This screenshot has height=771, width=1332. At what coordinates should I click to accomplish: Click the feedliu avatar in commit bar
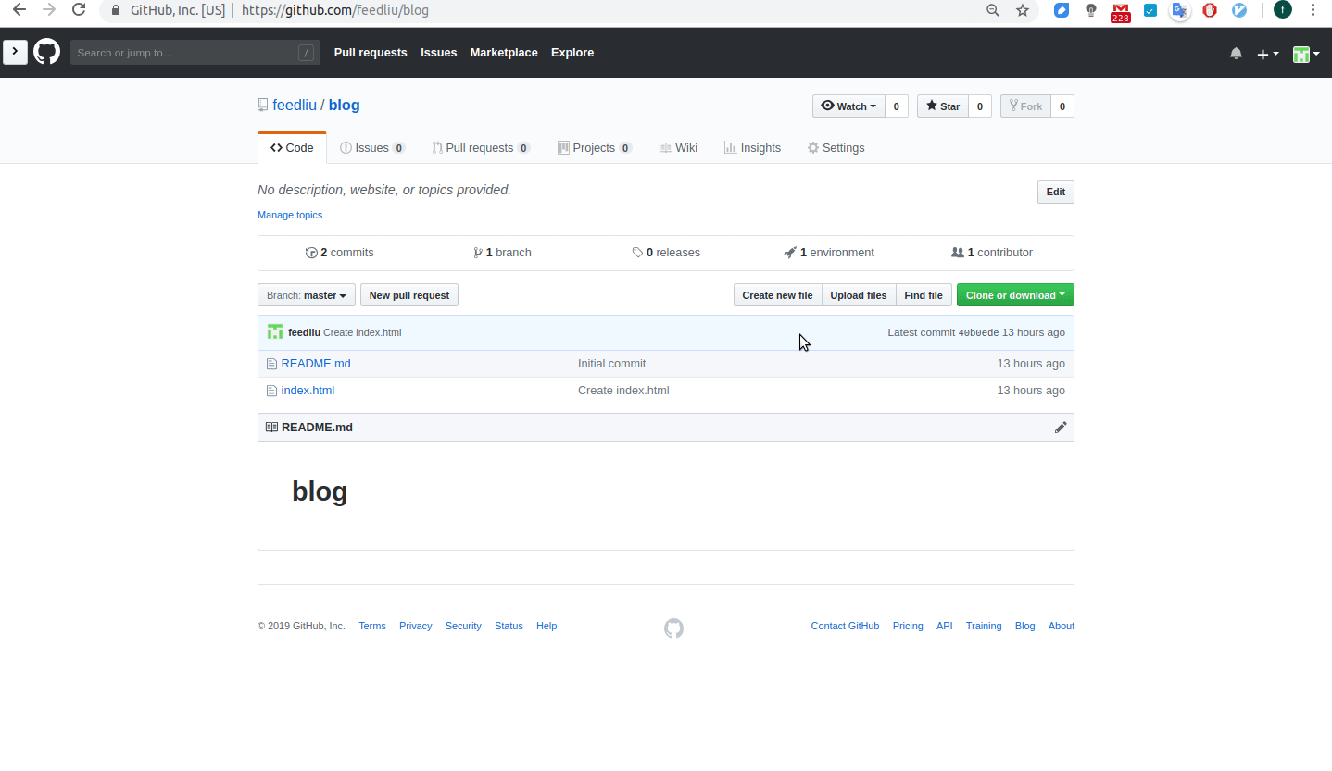click(275, 332)
